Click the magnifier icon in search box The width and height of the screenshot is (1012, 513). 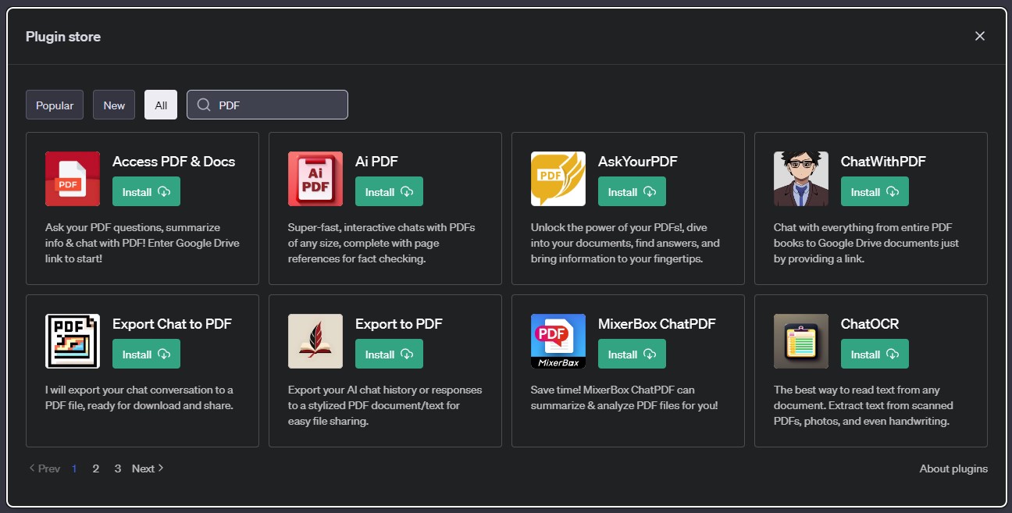click(204, 105)
